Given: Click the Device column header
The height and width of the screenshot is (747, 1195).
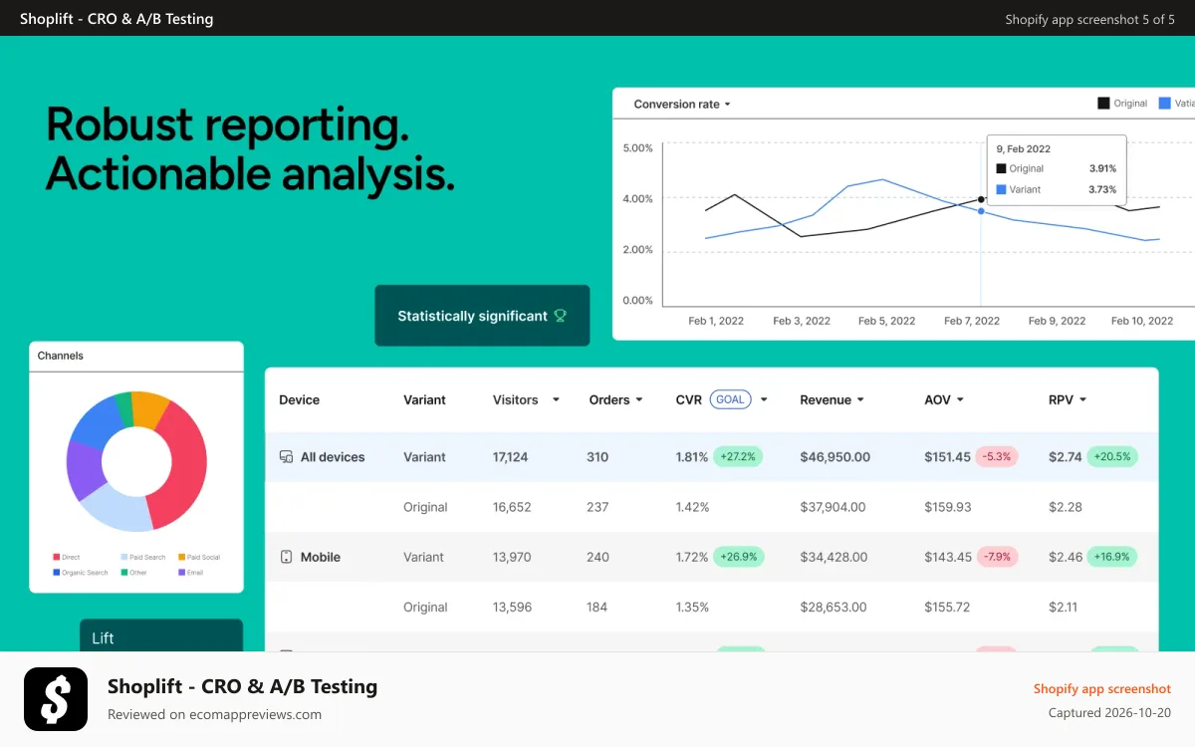Looking at the screenshot, I should point(299,400).
